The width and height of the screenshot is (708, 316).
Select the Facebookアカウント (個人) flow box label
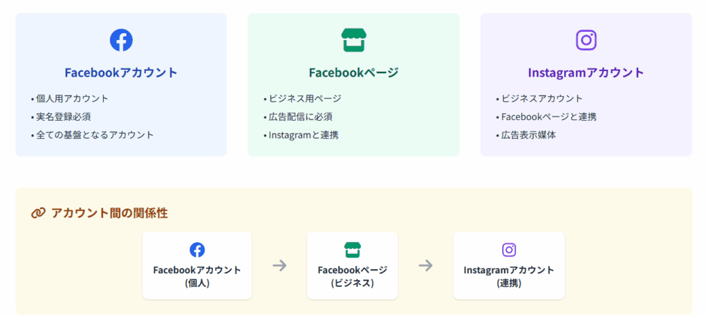(197, 276)
